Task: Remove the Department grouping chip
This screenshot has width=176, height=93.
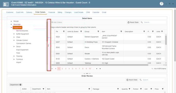Action: (20, 85)
